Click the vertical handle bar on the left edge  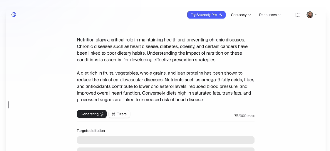[x=9, y=105]
